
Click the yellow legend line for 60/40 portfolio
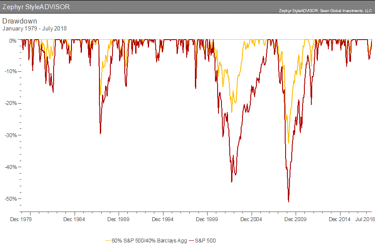coord(108,241)
